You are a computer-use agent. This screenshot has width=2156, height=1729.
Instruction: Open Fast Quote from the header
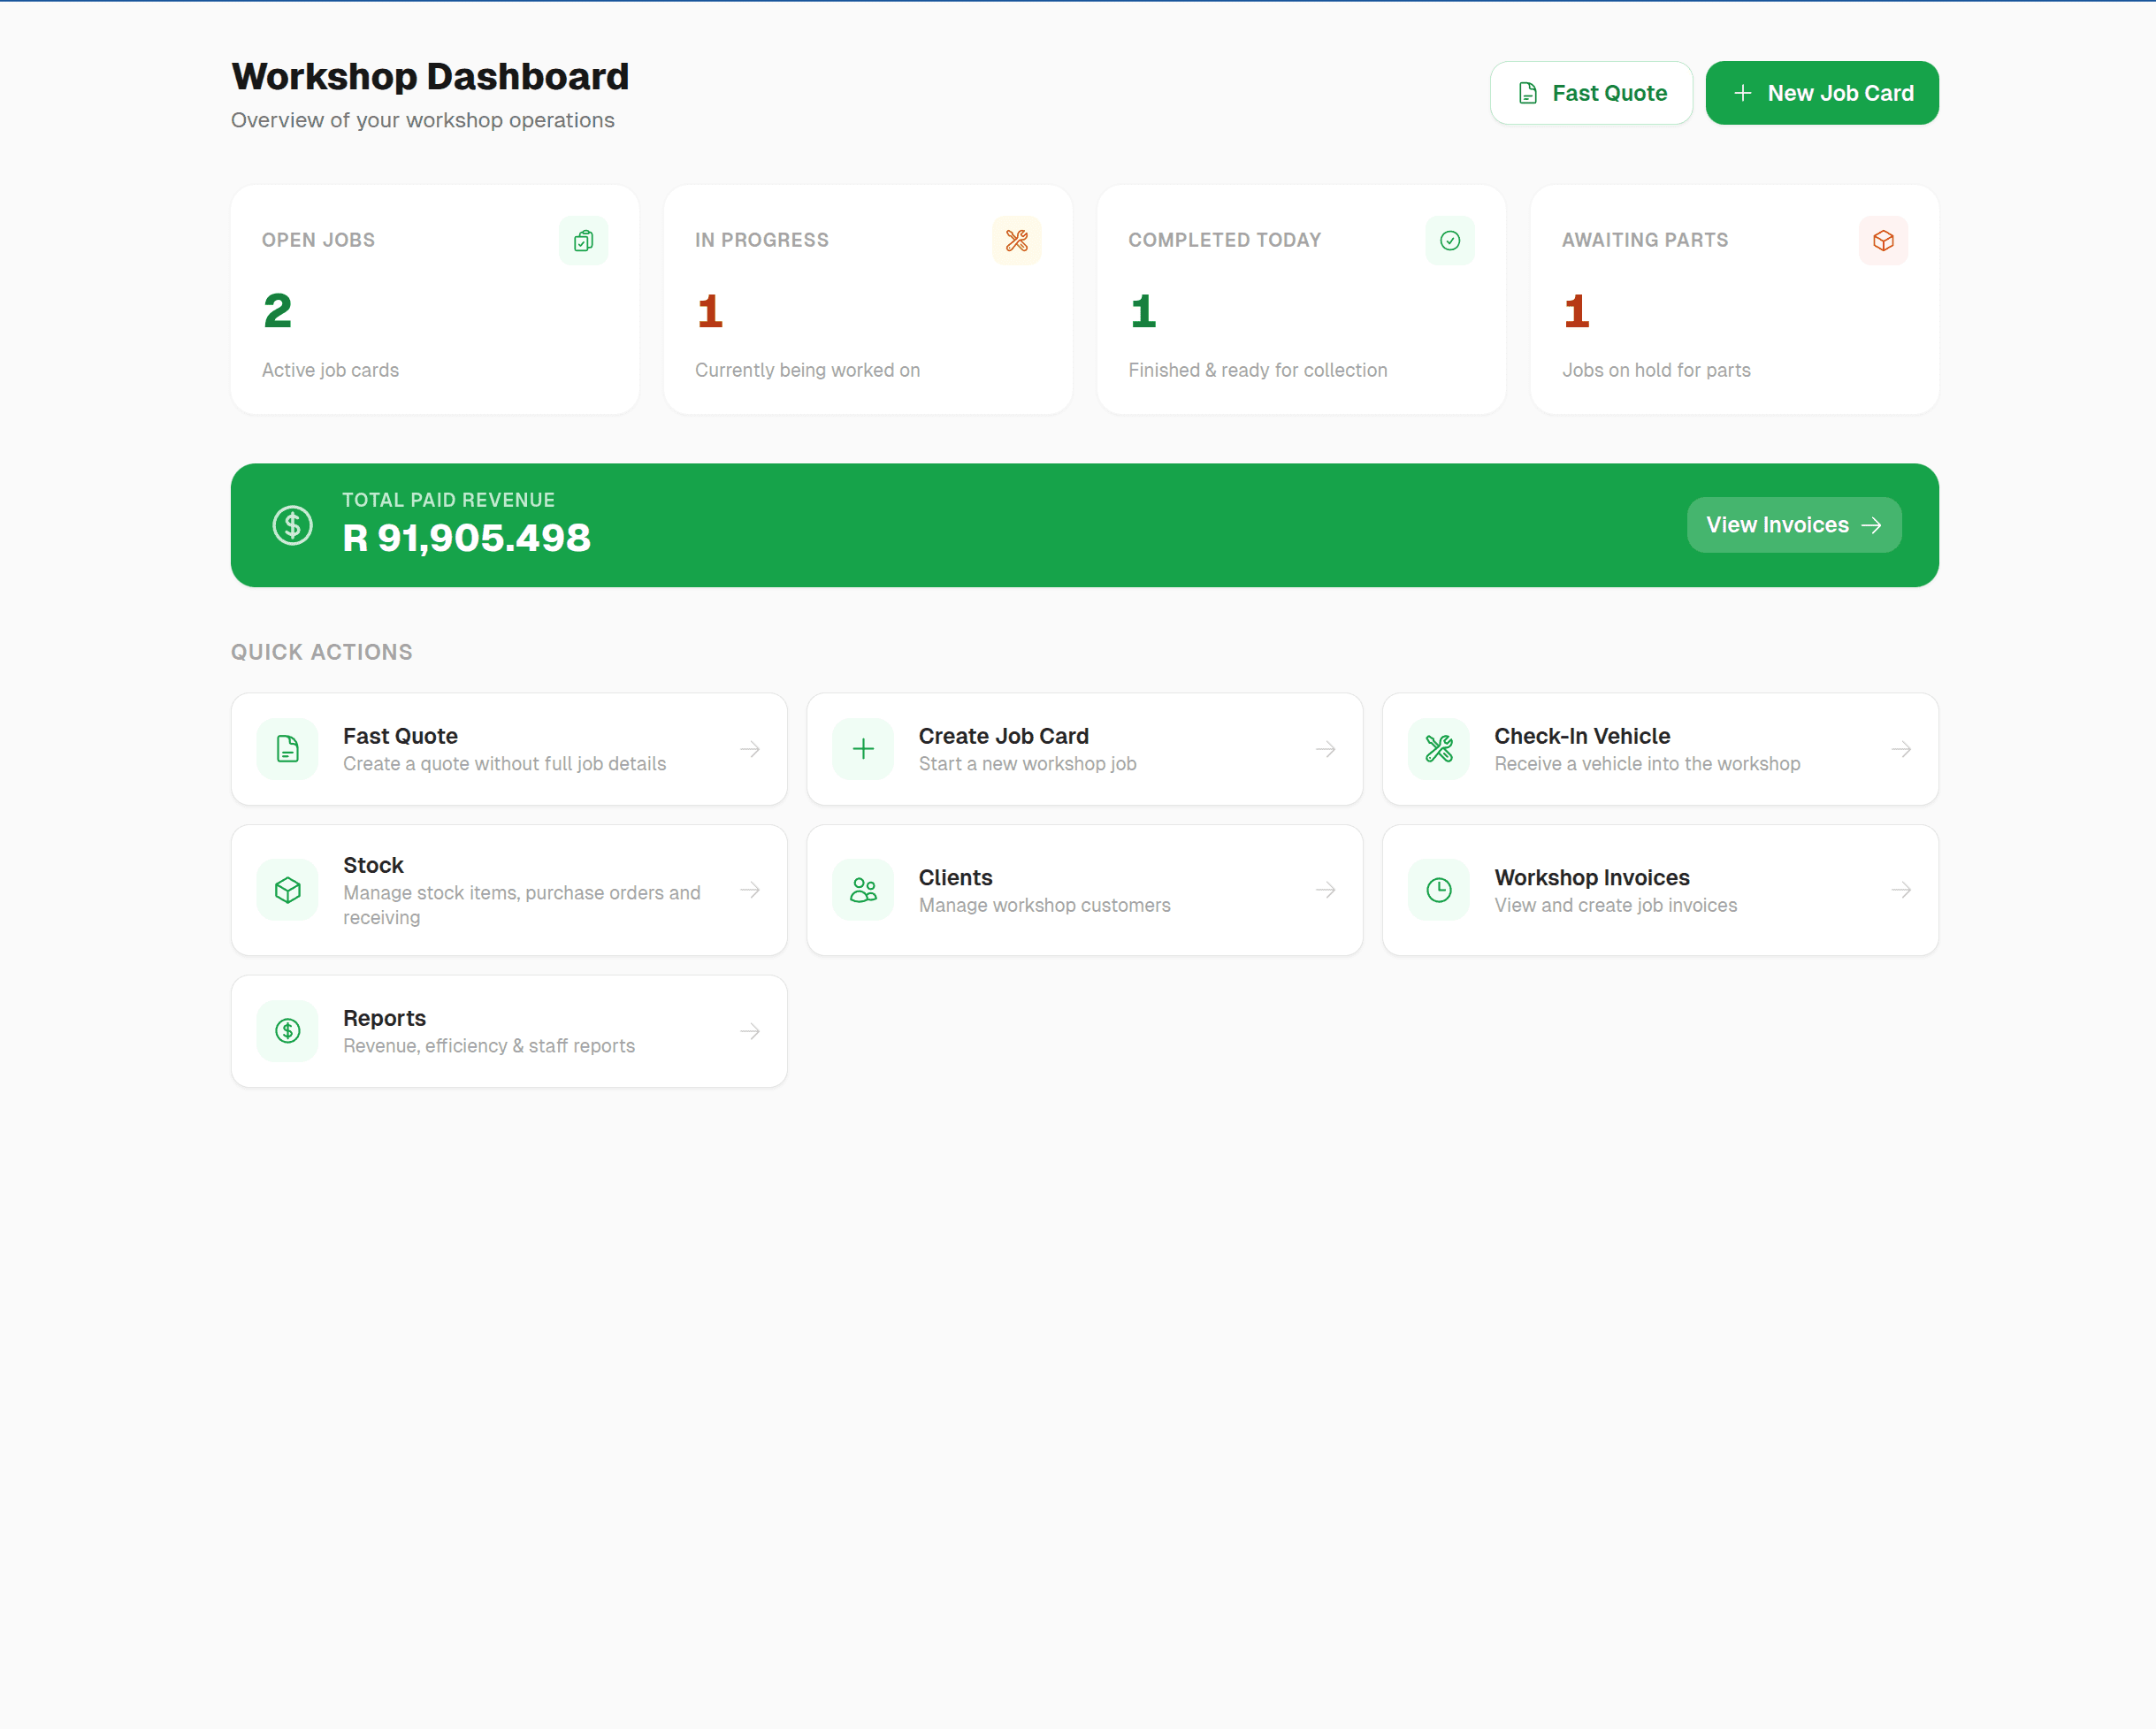(x=1591, y=93)
